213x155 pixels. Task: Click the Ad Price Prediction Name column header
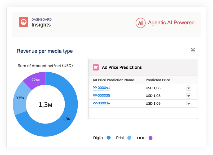113,80
